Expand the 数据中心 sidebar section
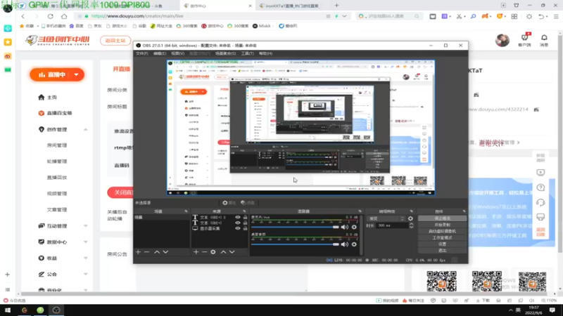The width and height of the screenshot is (563, 316). [85, 242]
